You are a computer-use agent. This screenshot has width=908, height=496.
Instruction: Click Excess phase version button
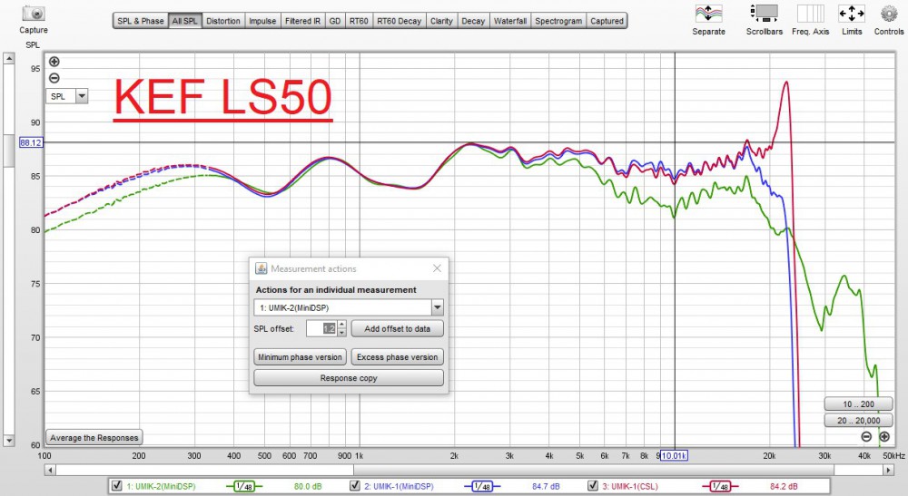398,356
